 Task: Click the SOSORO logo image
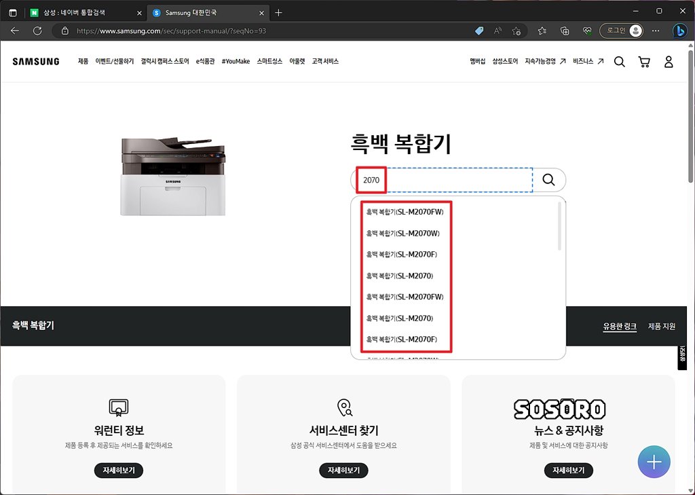[x=560, y=409]
